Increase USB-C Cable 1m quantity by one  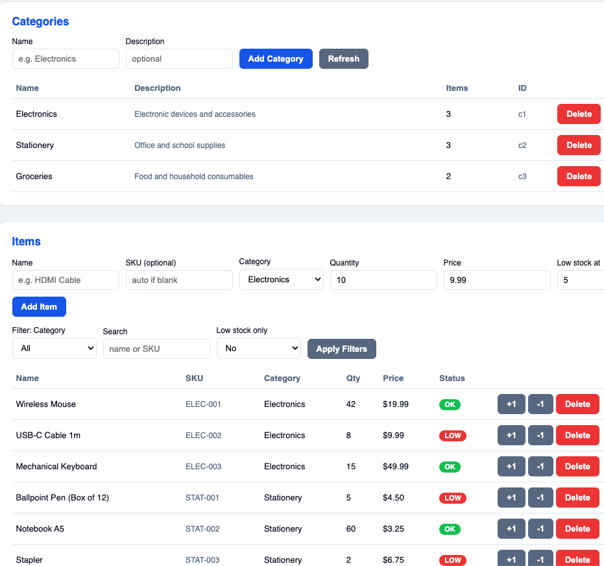[511, 436]
